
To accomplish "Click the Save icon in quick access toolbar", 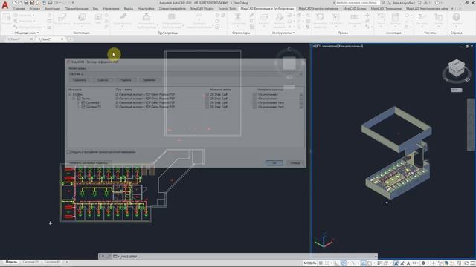I will click(x=26, y=3).
